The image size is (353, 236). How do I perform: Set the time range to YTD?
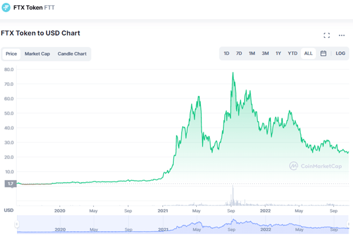point(292,53)
